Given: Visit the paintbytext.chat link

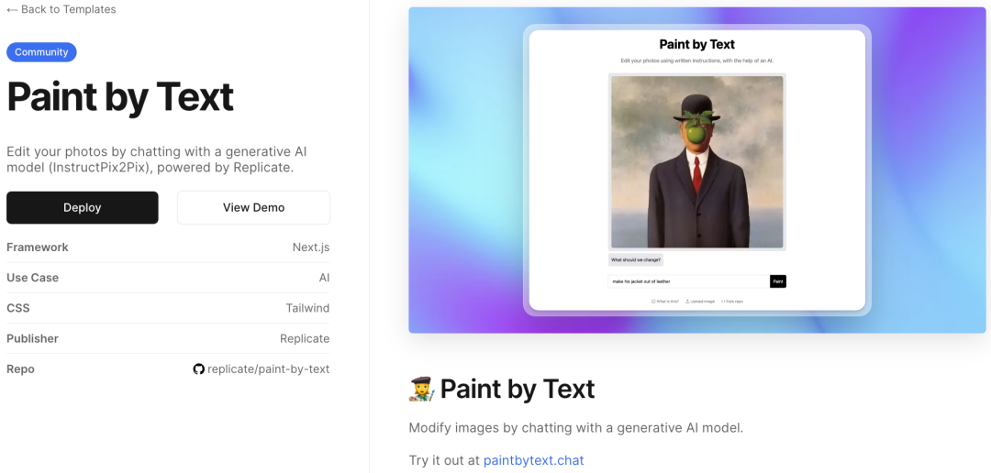Looking at the screenshot, I should tap(533, 460).
